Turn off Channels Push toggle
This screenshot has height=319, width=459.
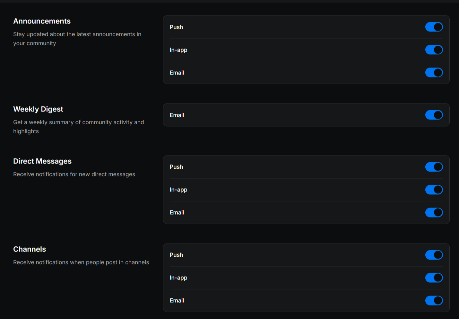tap(434, 255)
